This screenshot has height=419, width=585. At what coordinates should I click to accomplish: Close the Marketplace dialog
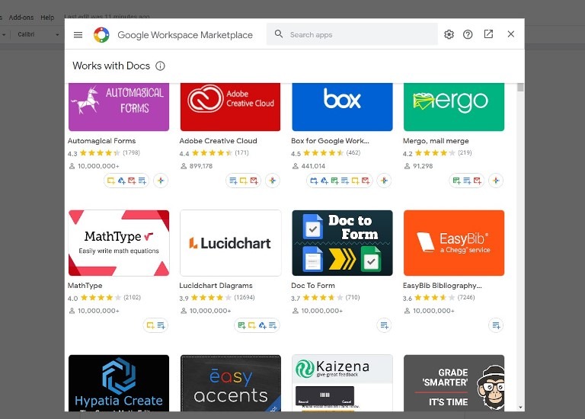coord(511,34)
